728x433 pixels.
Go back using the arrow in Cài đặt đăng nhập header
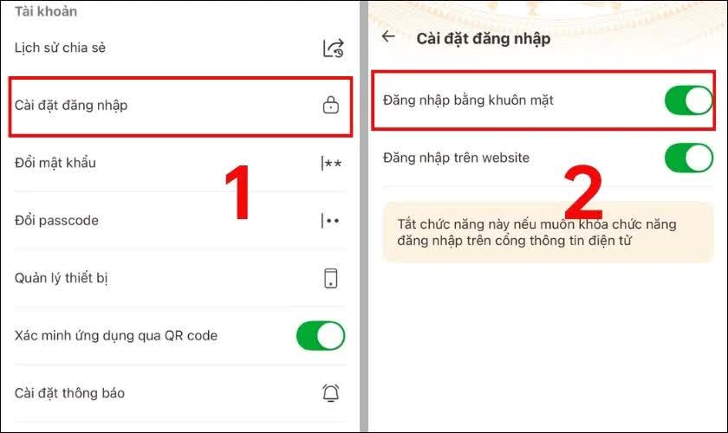pos(388,36)
